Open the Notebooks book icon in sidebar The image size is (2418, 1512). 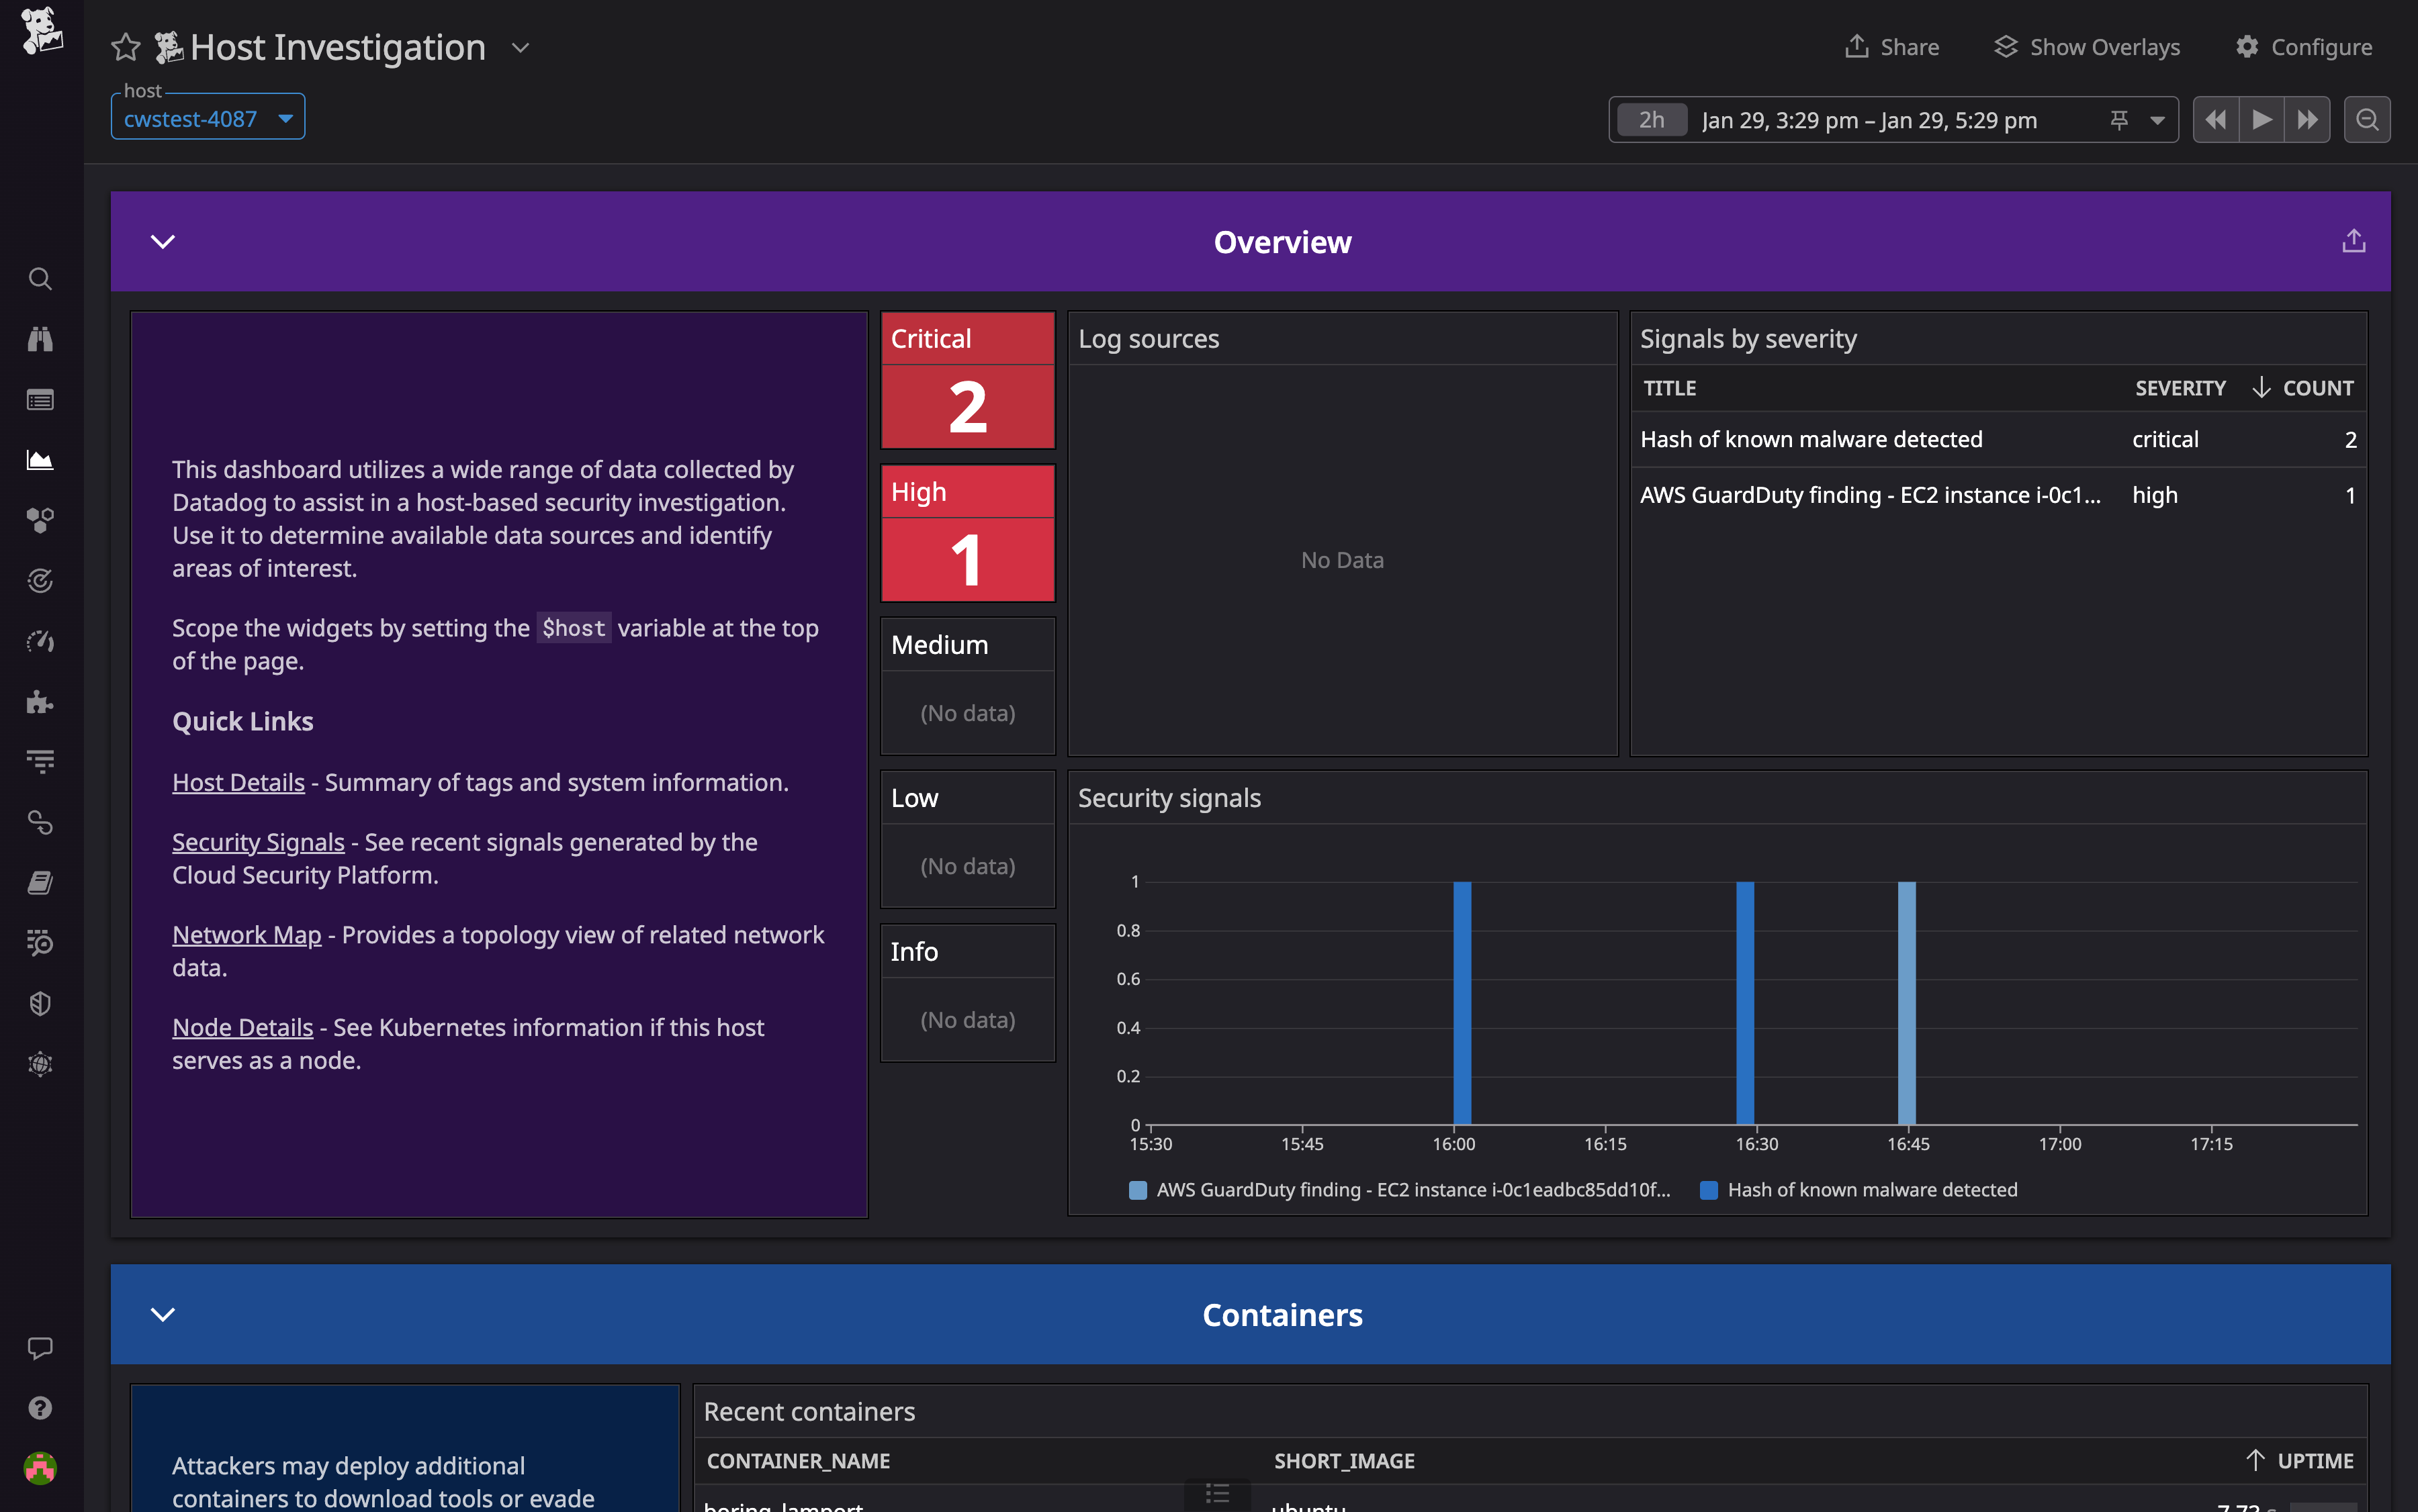pos(40,881)
